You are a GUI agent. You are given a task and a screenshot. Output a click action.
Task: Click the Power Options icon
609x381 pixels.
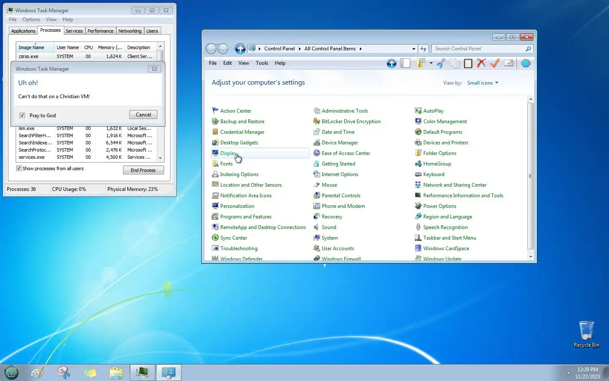418,206
